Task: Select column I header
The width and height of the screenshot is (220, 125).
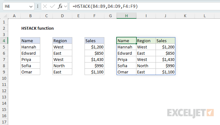Action: 146,16
